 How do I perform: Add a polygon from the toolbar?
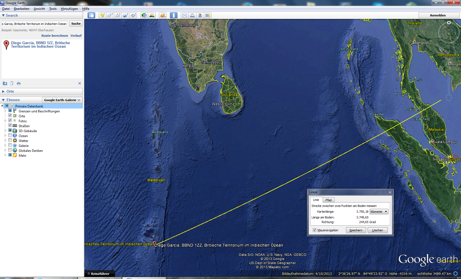tap(110, 15)
